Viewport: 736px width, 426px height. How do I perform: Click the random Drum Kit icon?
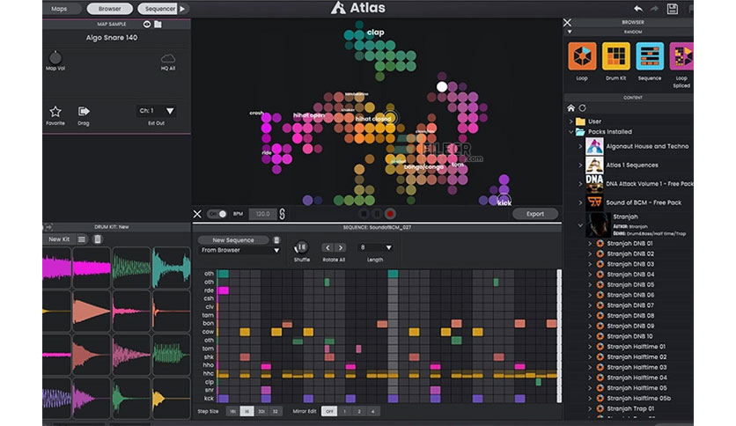coord(615,56)
